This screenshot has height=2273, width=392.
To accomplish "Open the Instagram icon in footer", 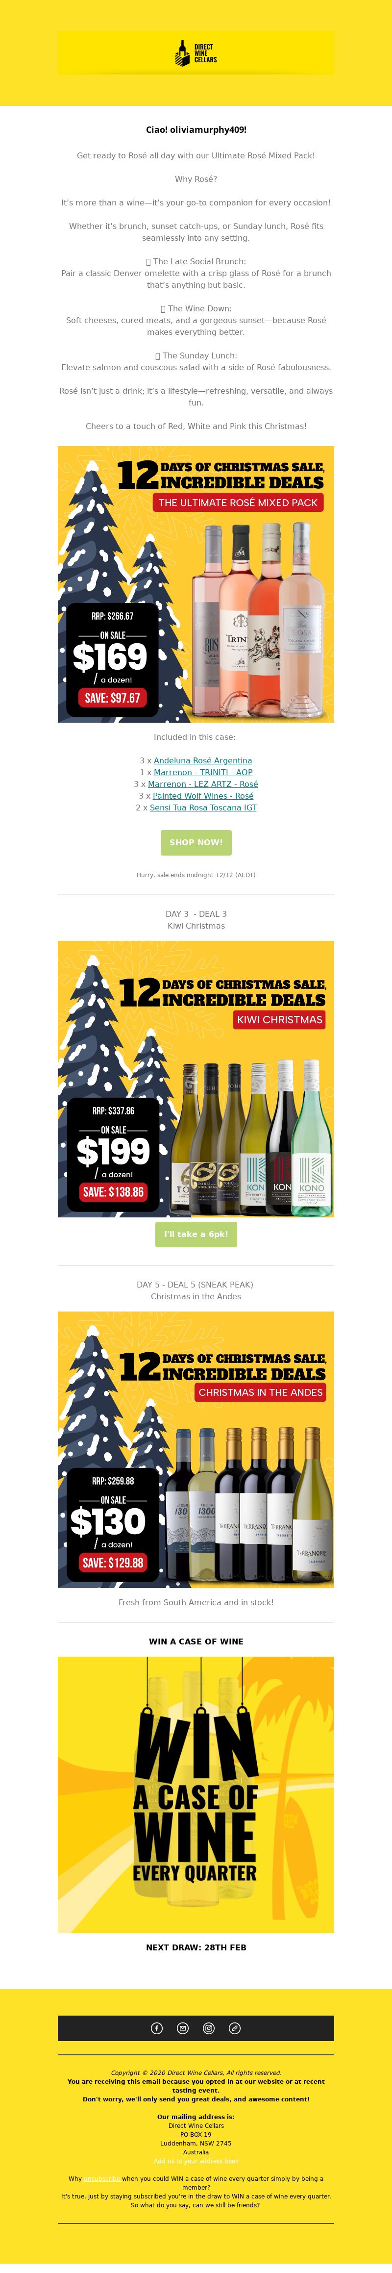I will [209, 2028].
